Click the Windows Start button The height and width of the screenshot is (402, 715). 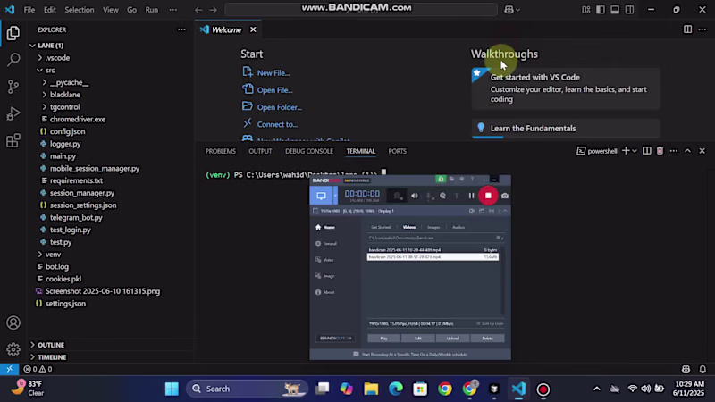(x=172, y=389)
